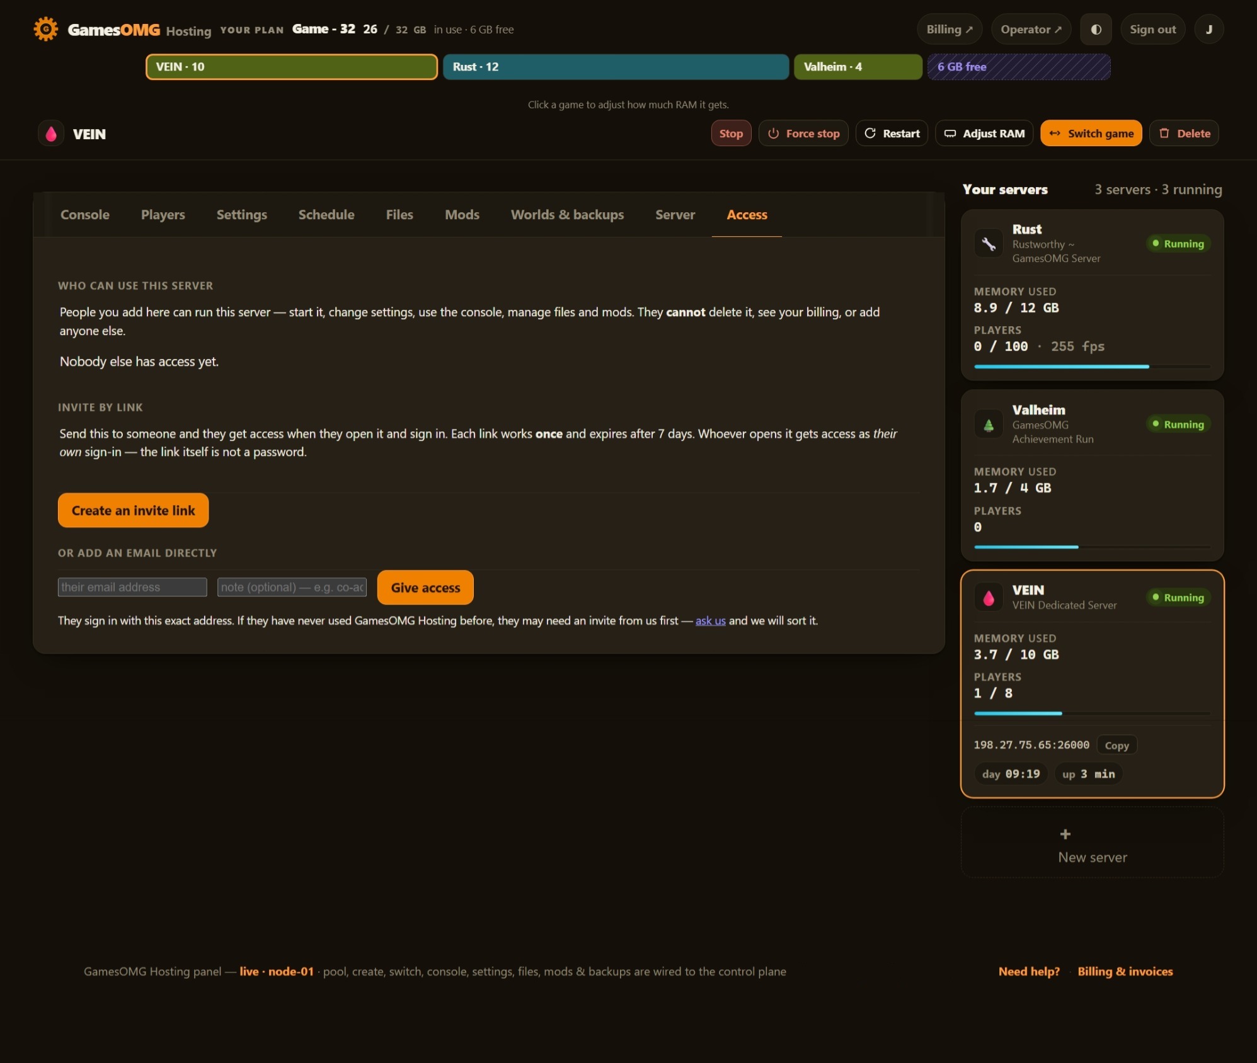Select the Valheim · 4 RAM segment
This screenshot has height=1063, width=1257.
click(858, 67)
